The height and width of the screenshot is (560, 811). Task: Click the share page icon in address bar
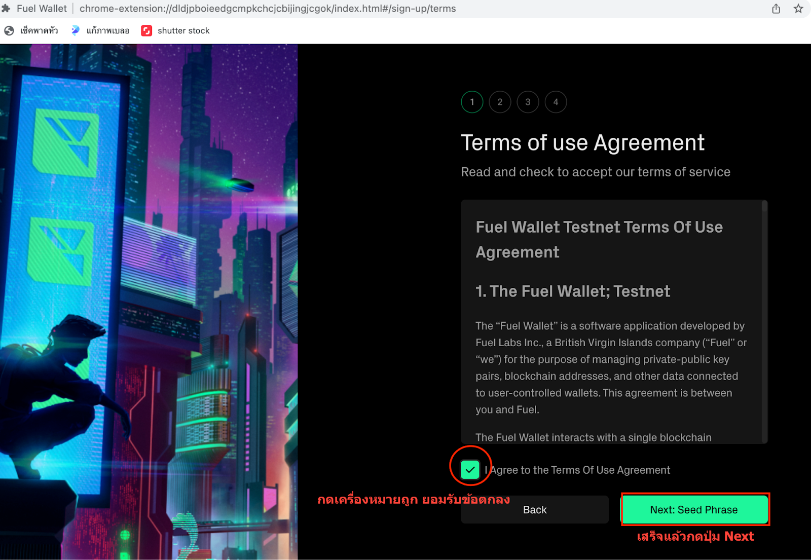776,9
